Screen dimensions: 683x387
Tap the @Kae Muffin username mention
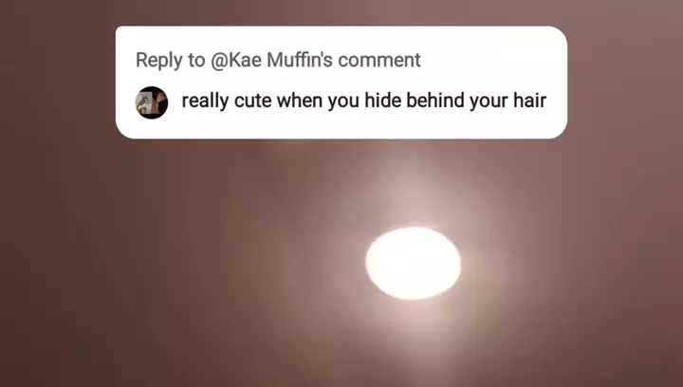[x=272, y=60]
